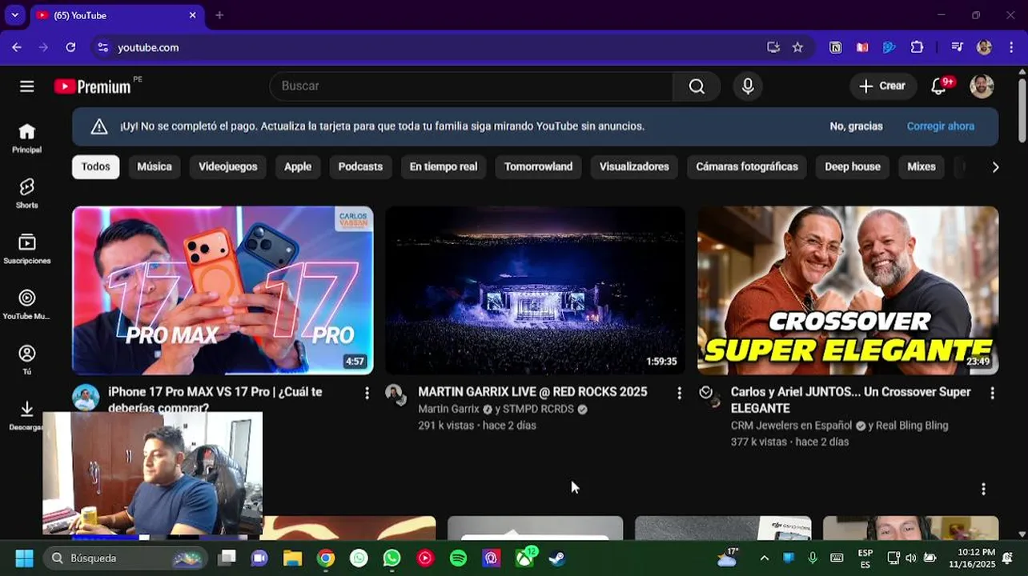Image resolution: width=1028 pixels, height=576 pixels.
Task: Select the En tiempo real chip
Action: (444, 166)
